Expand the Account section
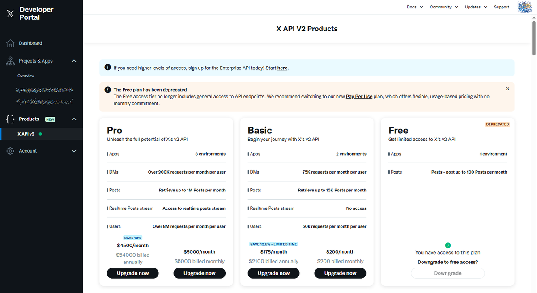The width and height of the screenshot is (537, 293). [x=74, y=151]
